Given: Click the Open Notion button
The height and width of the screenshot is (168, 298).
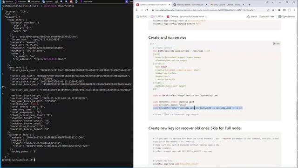Looking at the screenshot, I should (287, 17).
